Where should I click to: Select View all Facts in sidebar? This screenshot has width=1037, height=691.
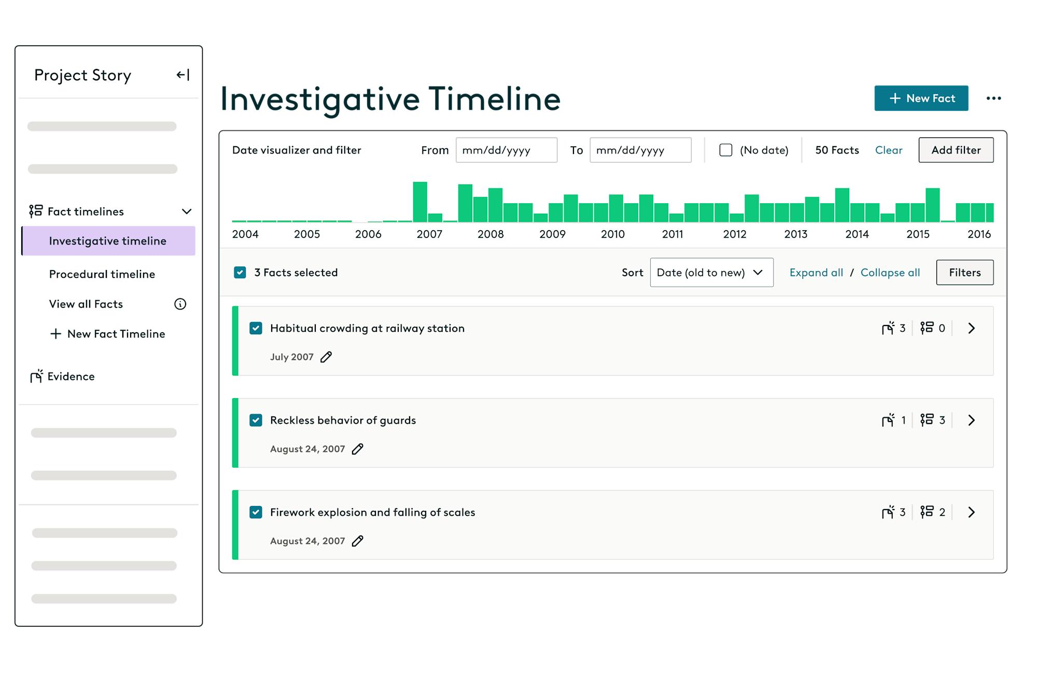pyautogui.click(x=86, y=304)
